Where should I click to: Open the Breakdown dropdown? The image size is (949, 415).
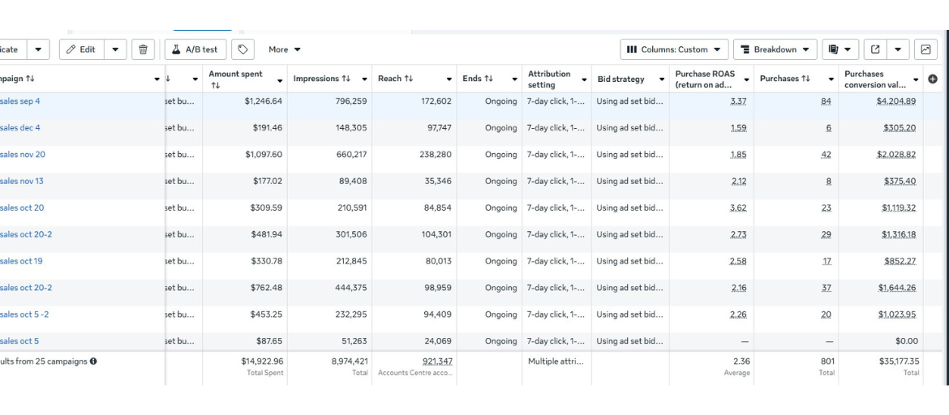click(x=775, y=49)
